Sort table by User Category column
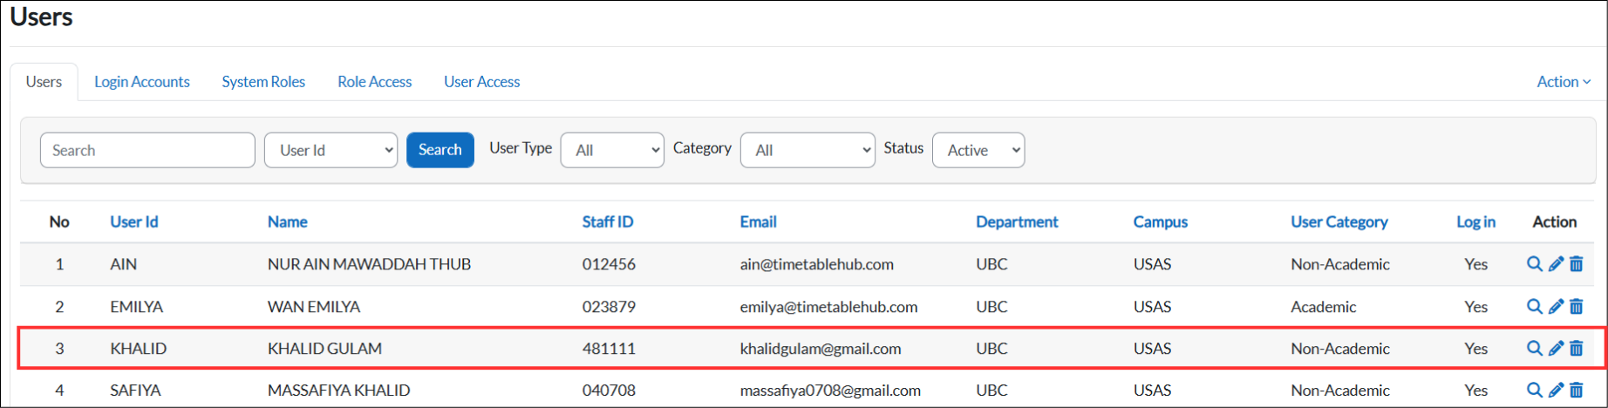Image resolution: width=1608 pixels, height=408 pixels. pyautogui.click(x=1339, y=221)
